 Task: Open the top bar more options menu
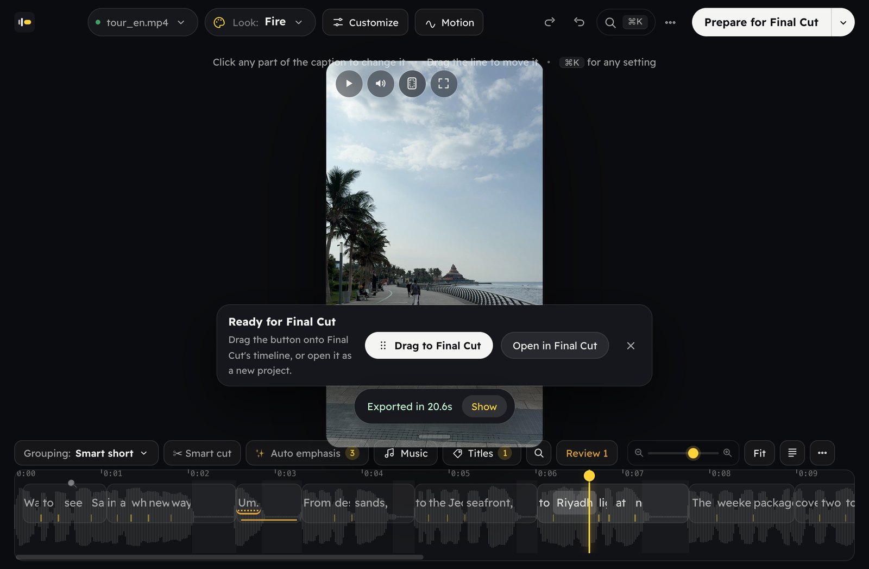tap(670, 22)
